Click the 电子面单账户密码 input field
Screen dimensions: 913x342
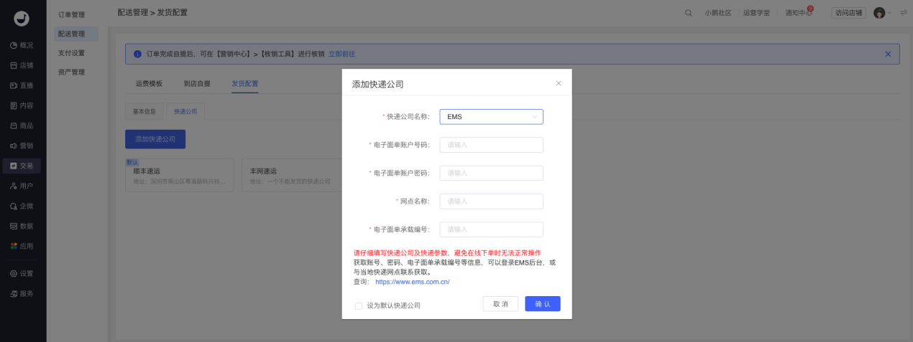[491, 173]
